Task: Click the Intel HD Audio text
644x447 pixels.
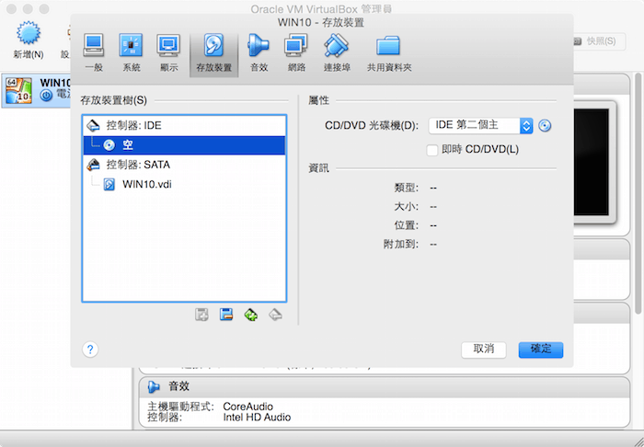Action: [x=257, y=418]
